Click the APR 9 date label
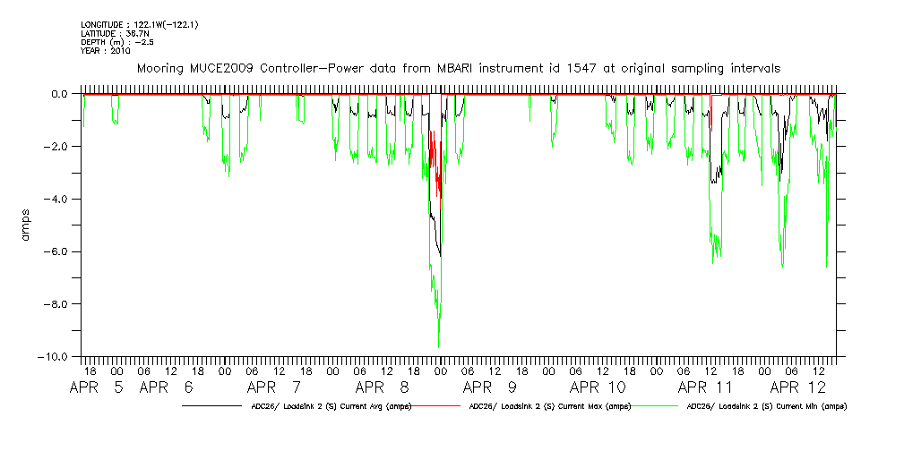904x451 pixels. coord(489,387)
